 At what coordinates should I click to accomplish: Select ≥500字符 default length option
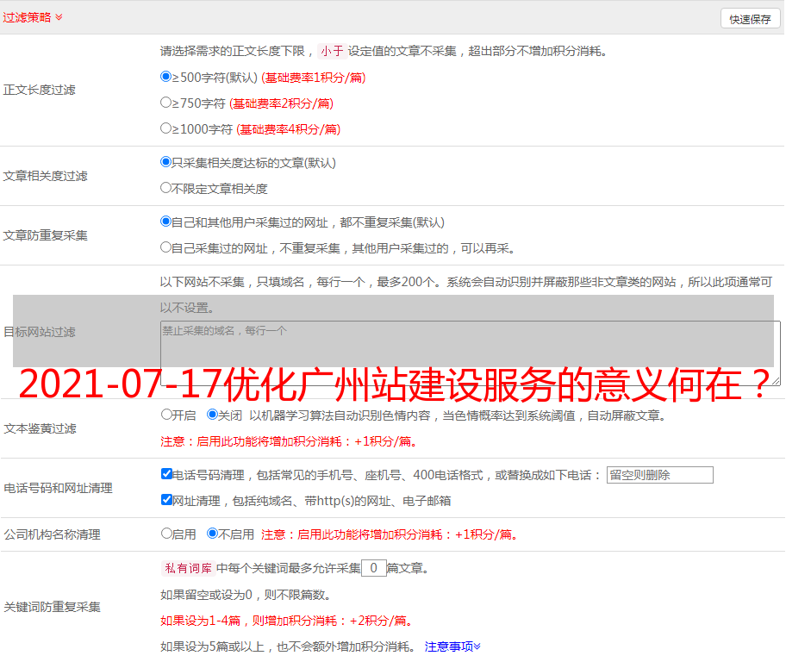pyautogui.click(x=166, y=77)
